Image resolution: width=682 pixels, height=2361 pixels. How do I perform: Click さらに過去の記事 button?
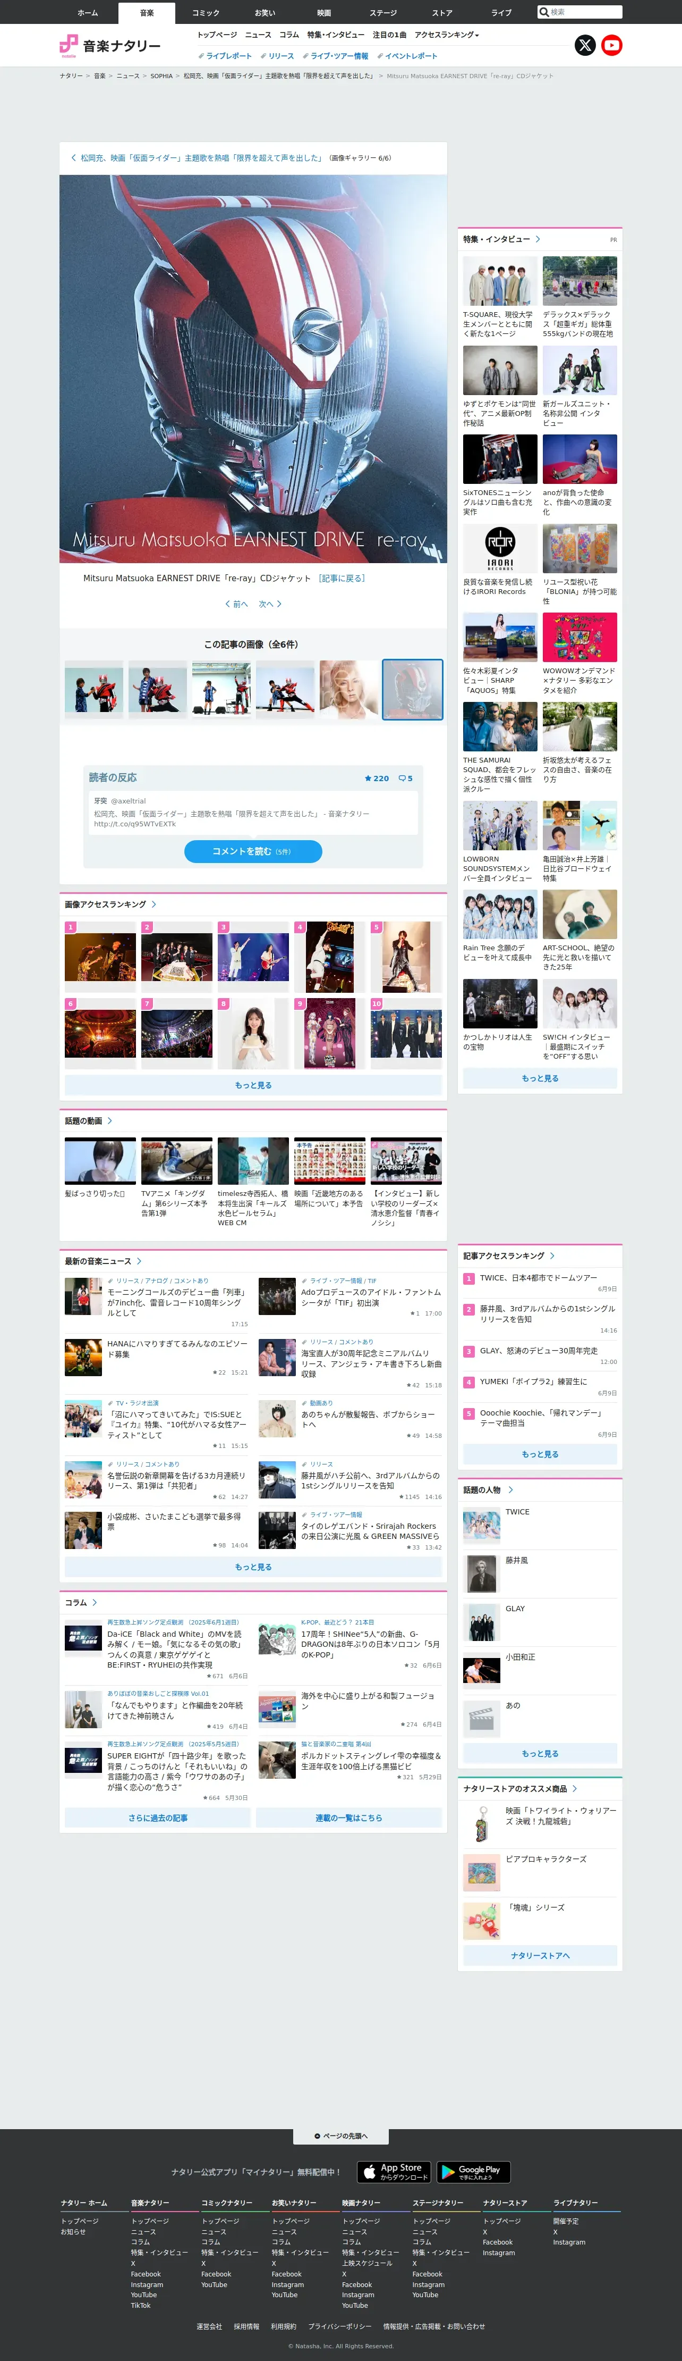(157, 1818)
